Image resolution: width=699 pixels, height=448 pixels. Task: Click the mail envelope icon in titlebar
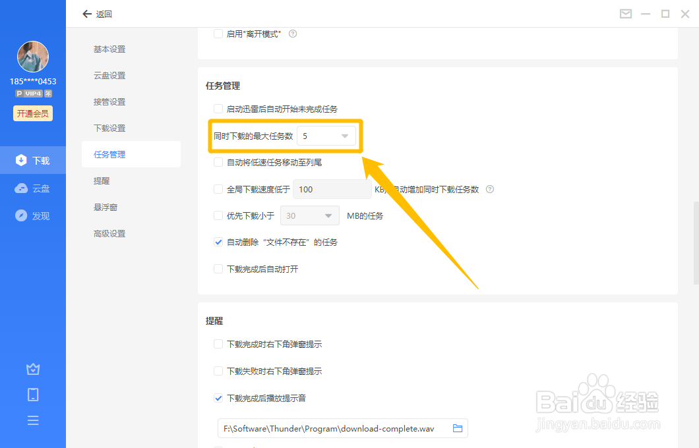click(x=625, y=13)
